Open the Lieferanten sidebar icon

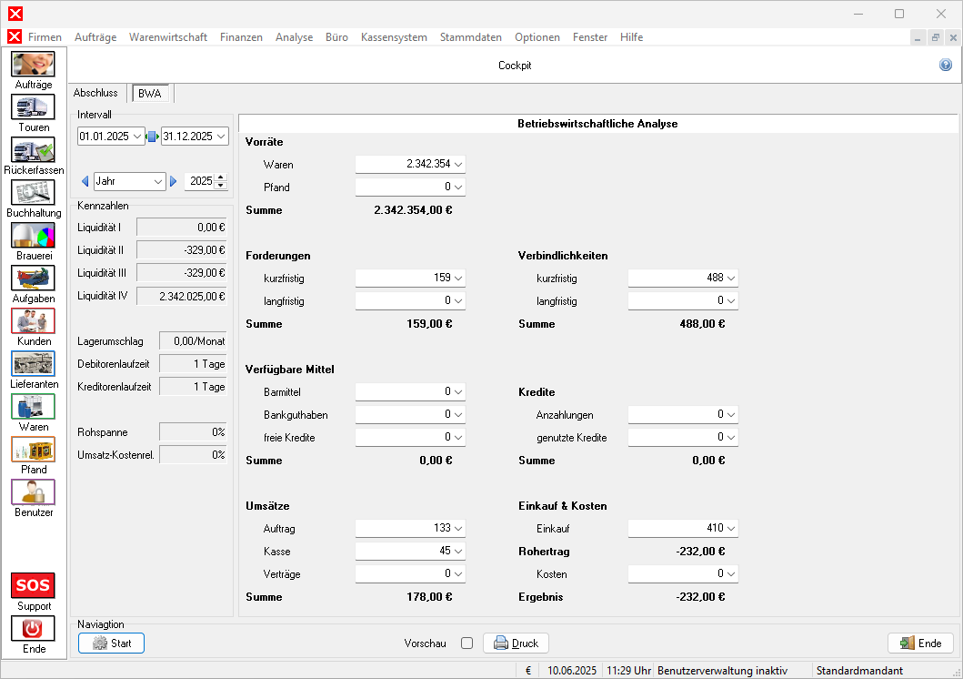point(33,364)
